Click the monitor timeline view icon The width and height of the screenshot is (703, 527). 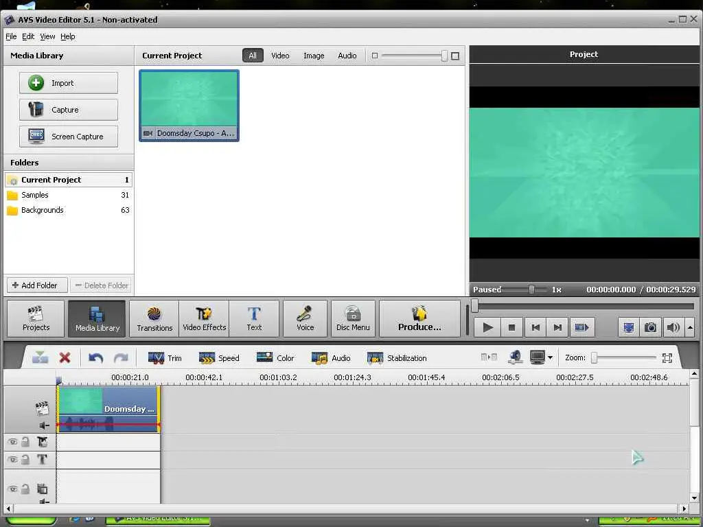click(537, 357)
